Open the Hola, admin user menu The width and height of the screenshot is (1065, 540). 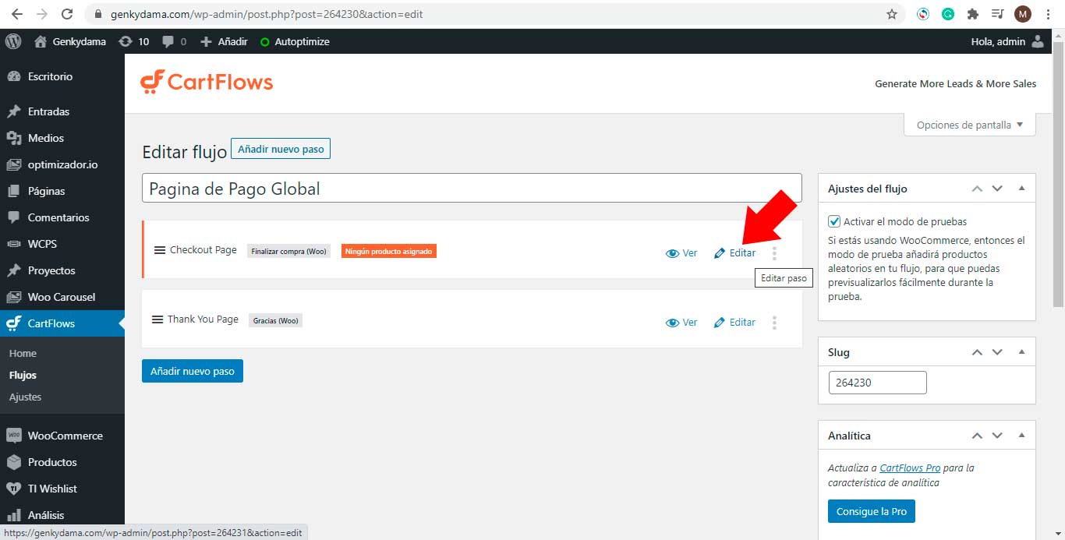point(1007,41)
